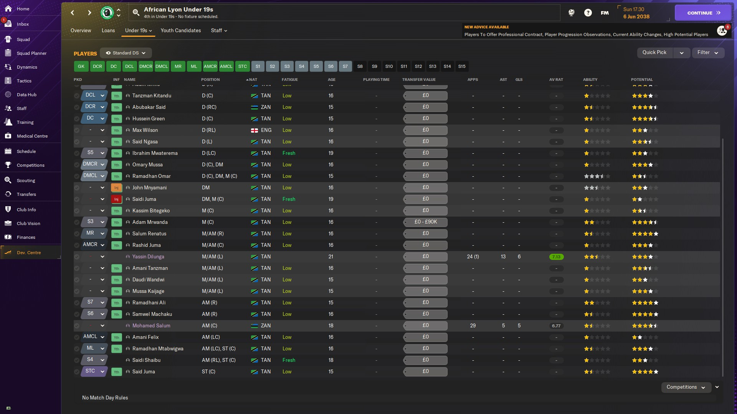Click the Tactics sidebar icon
737x414 pixels.
click(8, 80)
